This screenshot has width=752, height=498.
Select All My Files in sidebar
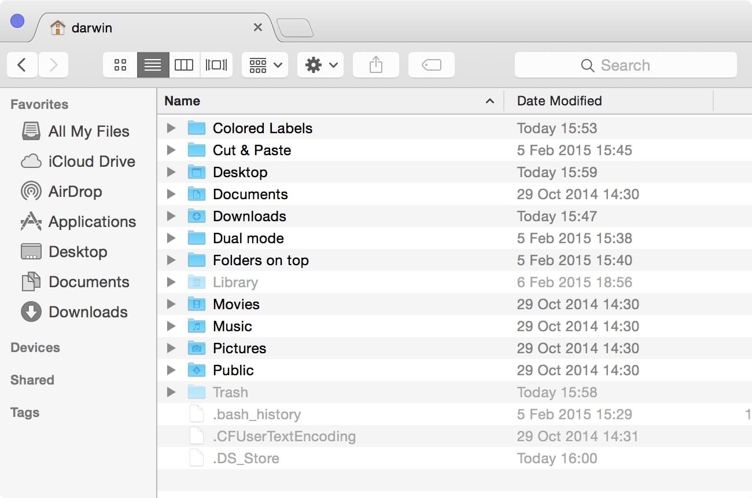89,131
